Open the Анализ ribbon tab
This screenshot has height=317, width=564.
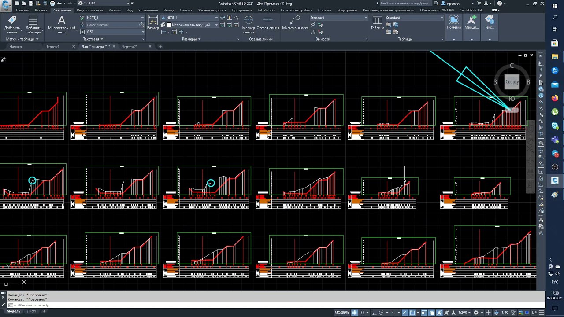coord(115,10)
